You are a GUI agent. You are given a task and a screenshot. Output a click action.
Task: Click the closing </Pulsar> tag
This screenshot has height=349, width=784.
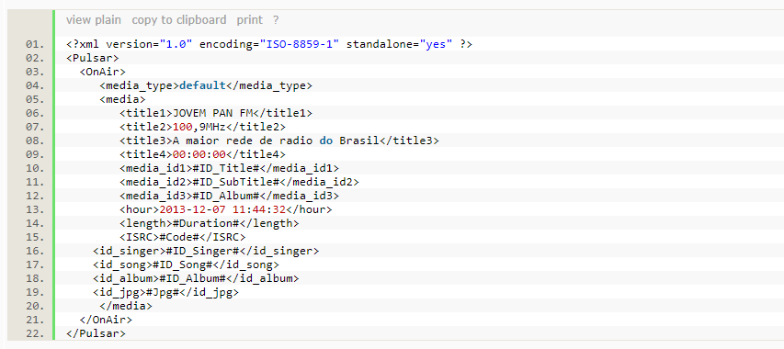96,333
